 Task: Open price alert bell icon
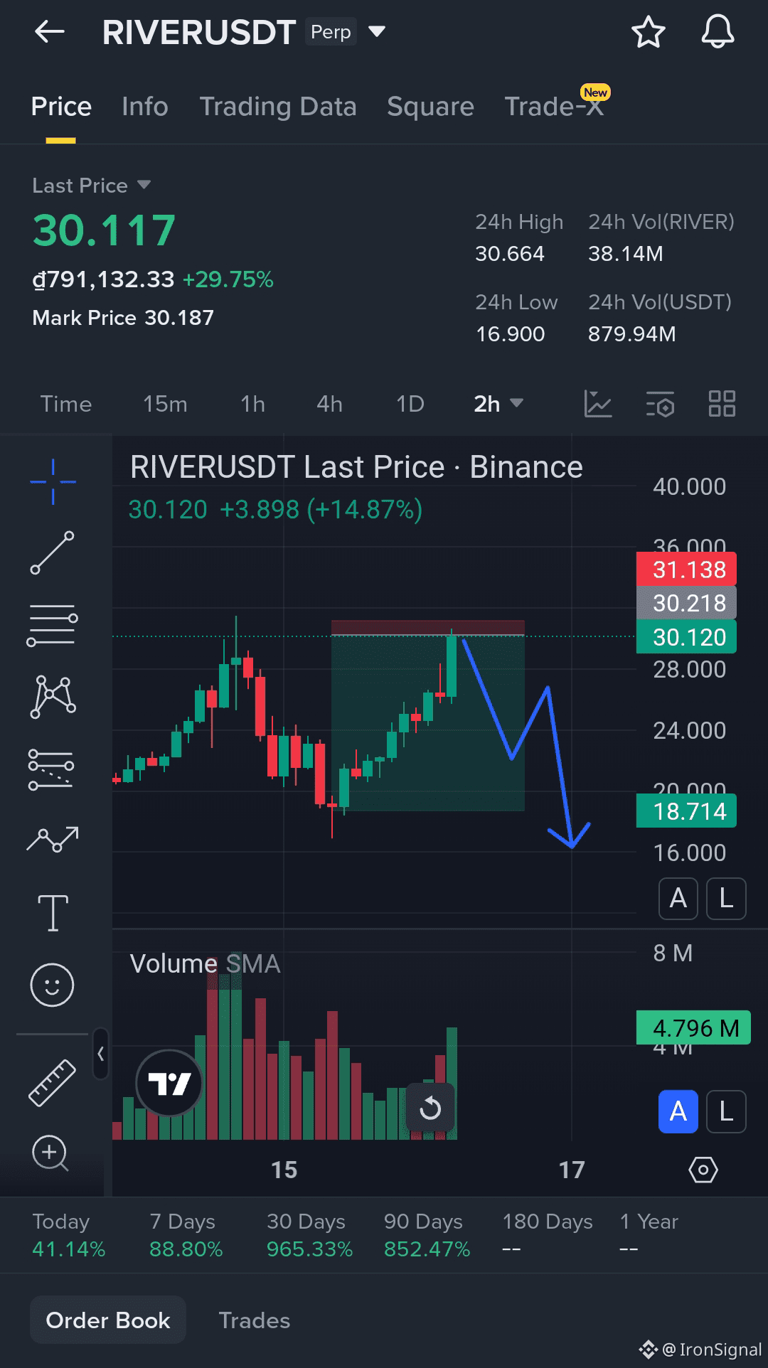(x=718, y=32)
